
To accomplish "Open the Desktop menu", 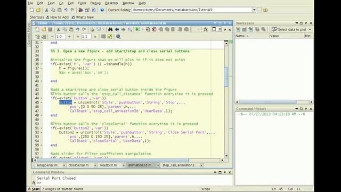I will click(111, 3).
